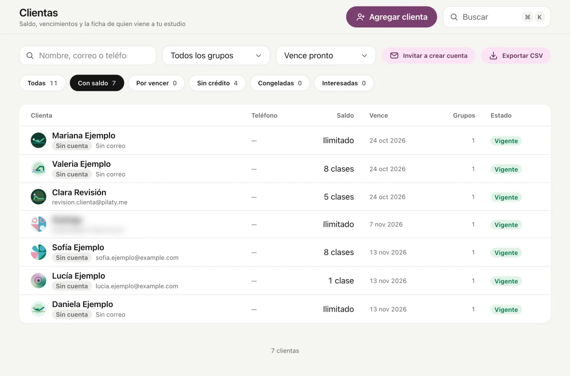Click Mariana Ejemplo's avatar icon
570x376 pixels.
pos(39,141)
